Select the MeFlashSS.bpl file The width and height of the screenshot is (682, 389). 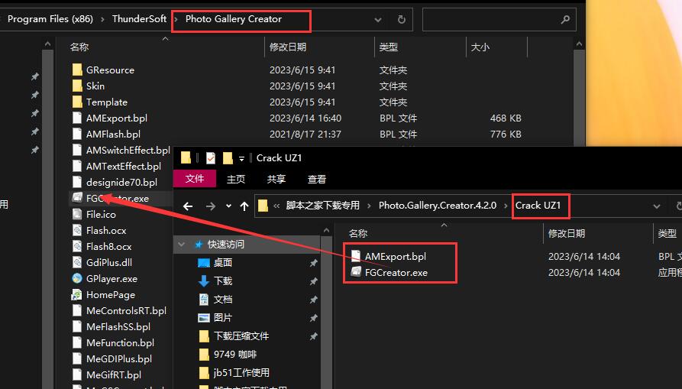click(x=112, y=327)
